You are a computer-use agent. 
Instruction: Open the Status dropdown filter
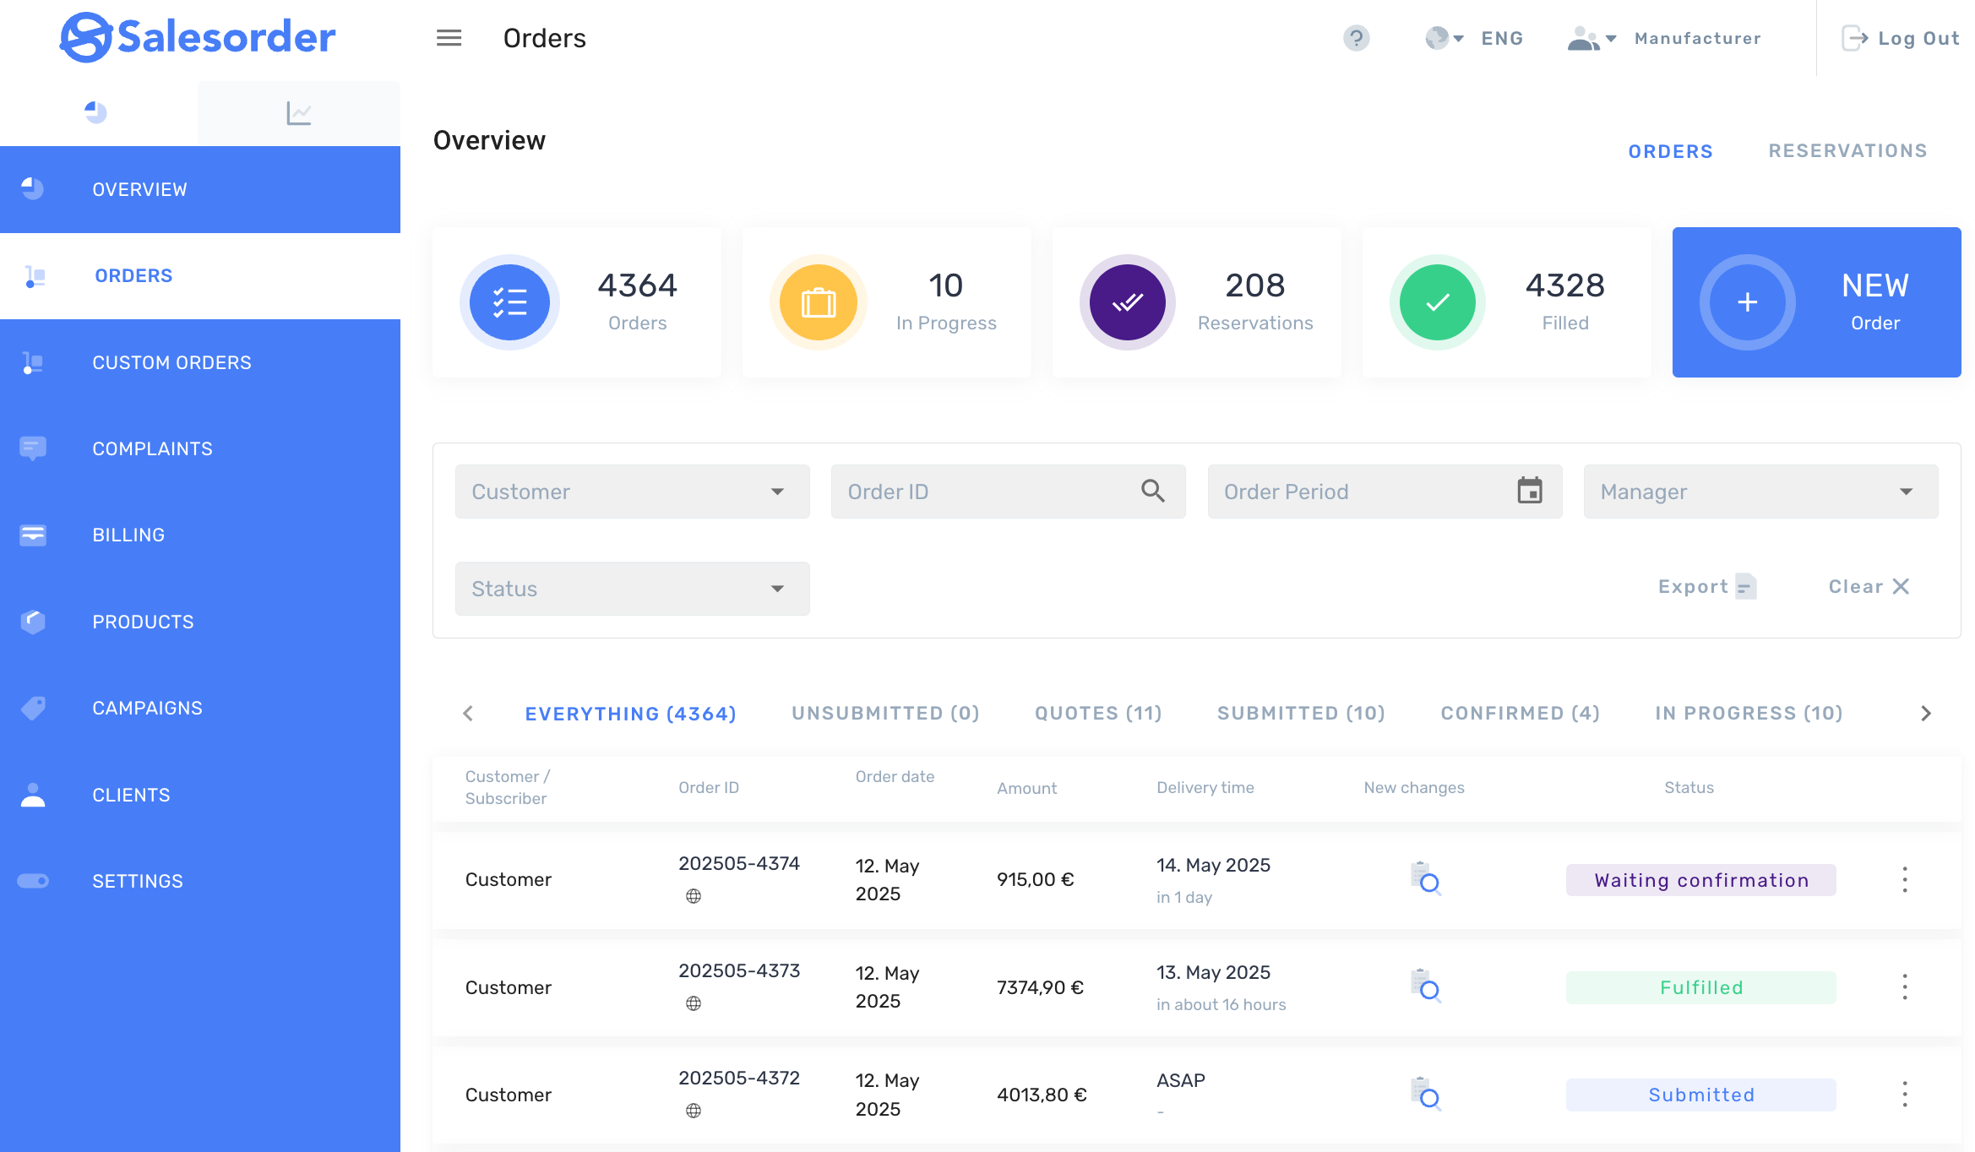tap(632, 589)
